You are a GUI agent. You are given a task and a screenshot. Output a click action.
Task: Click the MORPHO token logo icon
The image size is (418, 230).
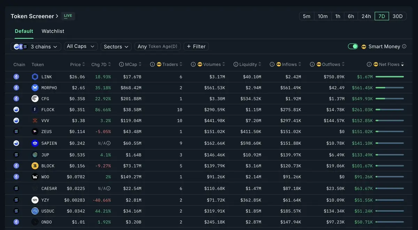35,88
